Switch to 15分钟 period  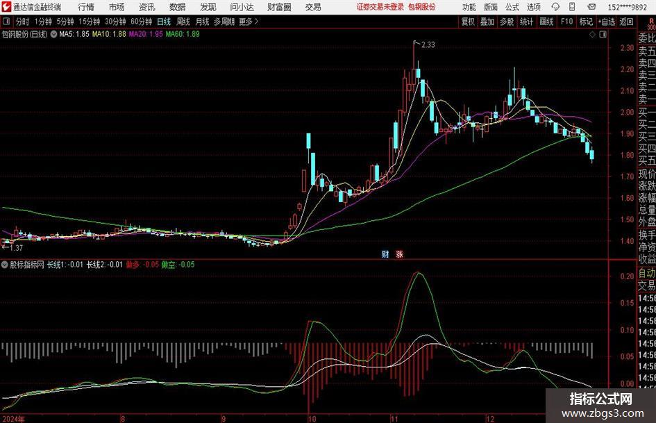[89, 22]
